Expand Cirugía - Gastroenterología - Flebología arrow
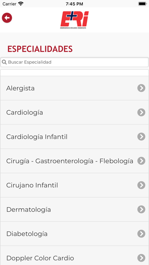 click(141, 161)
